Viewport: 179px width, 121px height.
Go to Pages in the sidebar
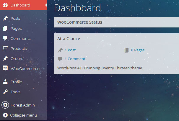pos(16,29)
